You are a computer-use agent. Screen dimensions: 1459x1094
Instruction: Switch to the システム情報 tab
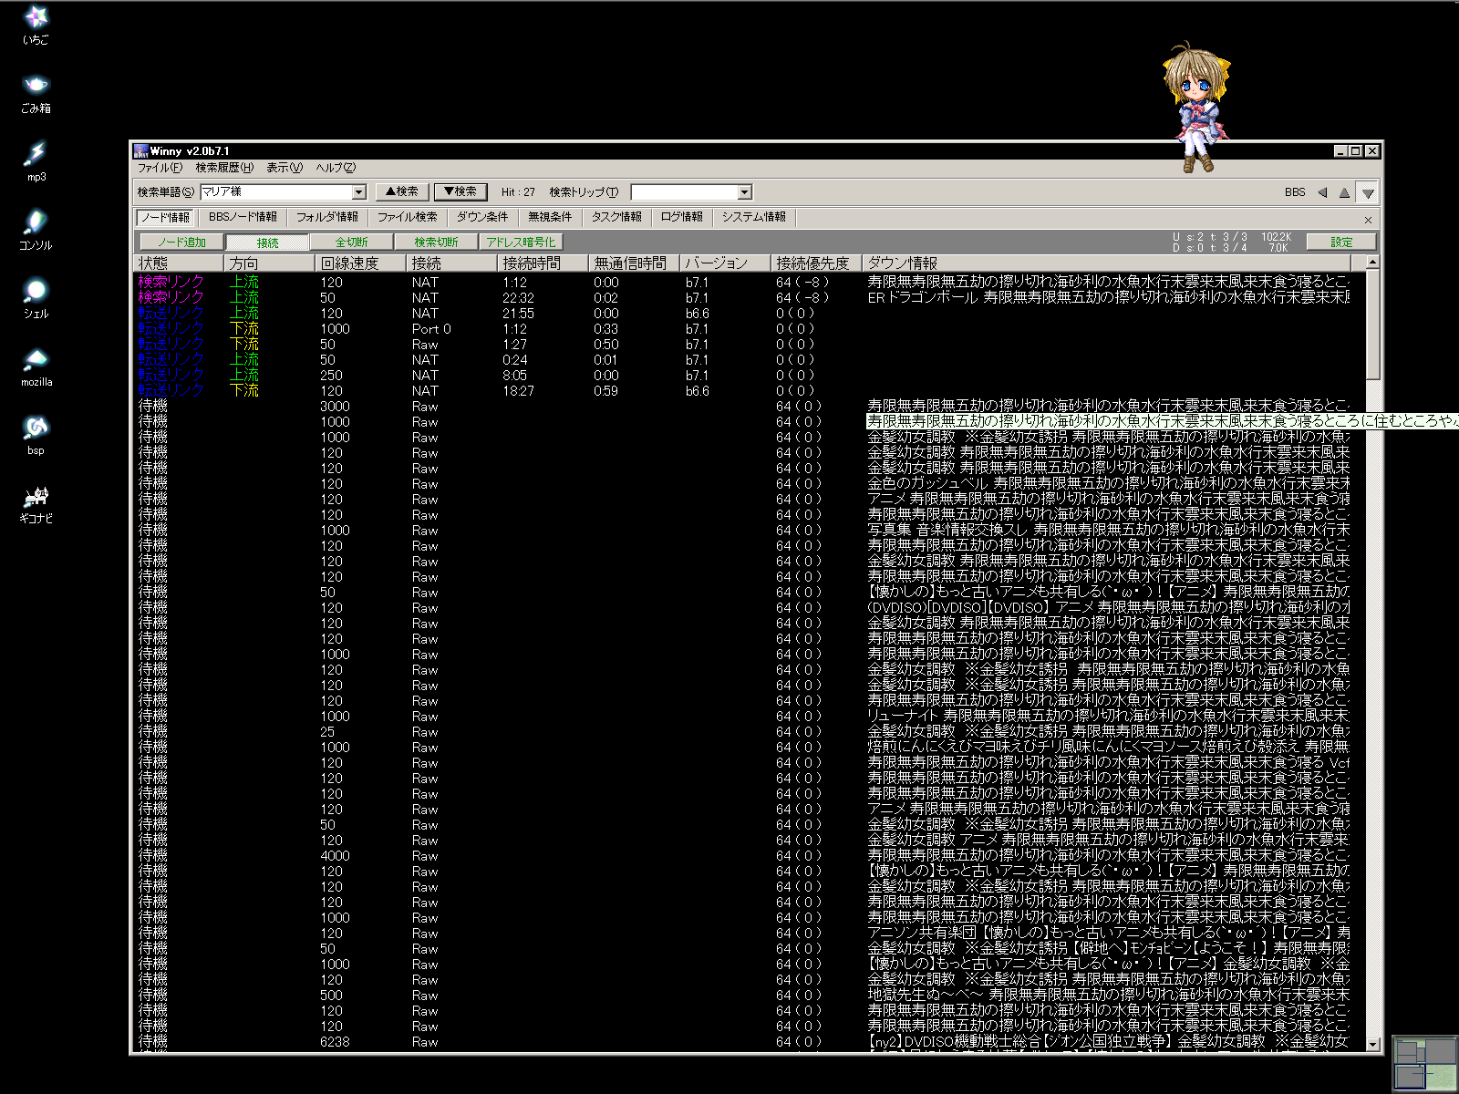coord(754,217)
